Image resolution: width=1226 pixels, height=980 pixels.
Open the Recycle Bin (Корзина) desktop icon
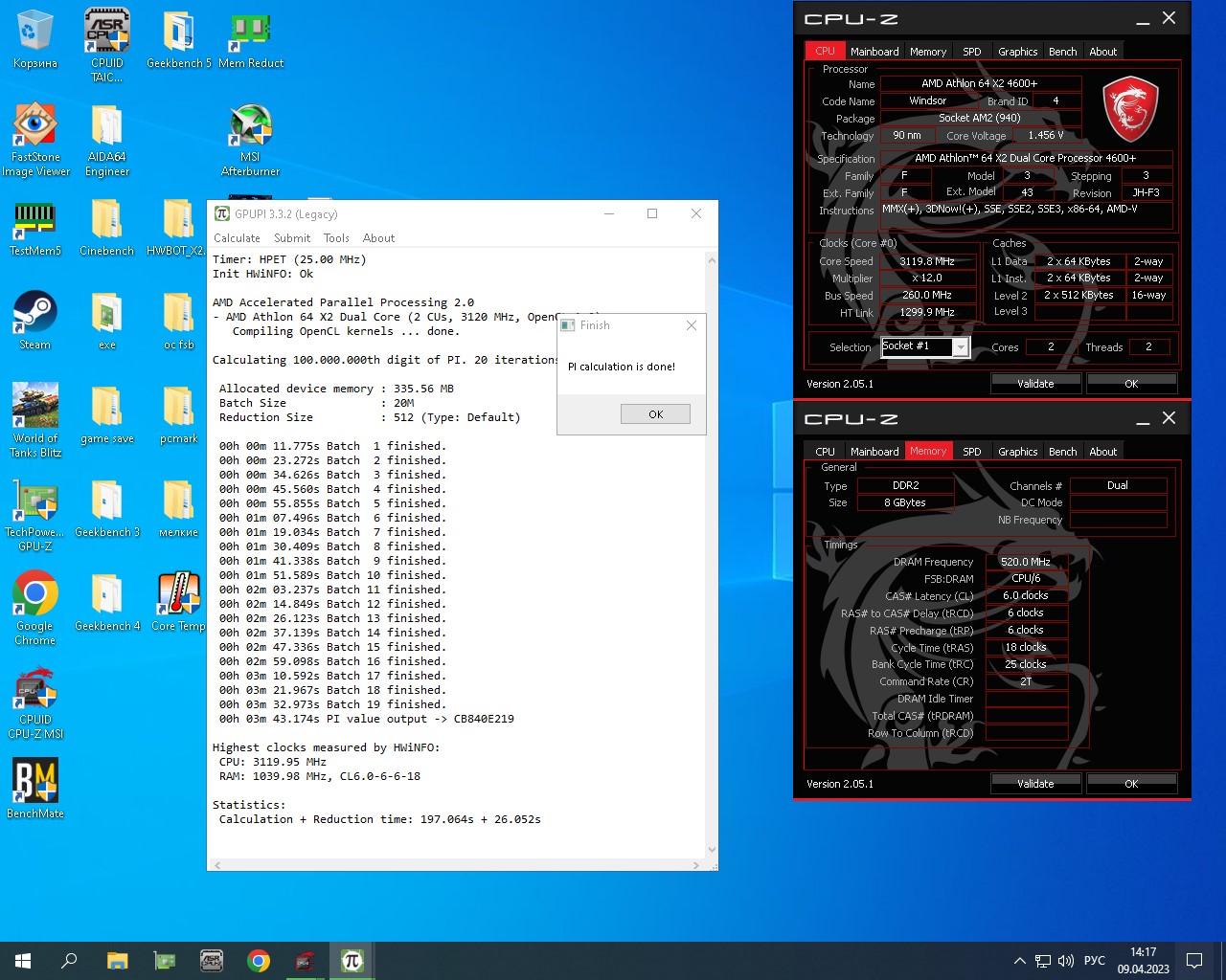(x=34, y=40)
